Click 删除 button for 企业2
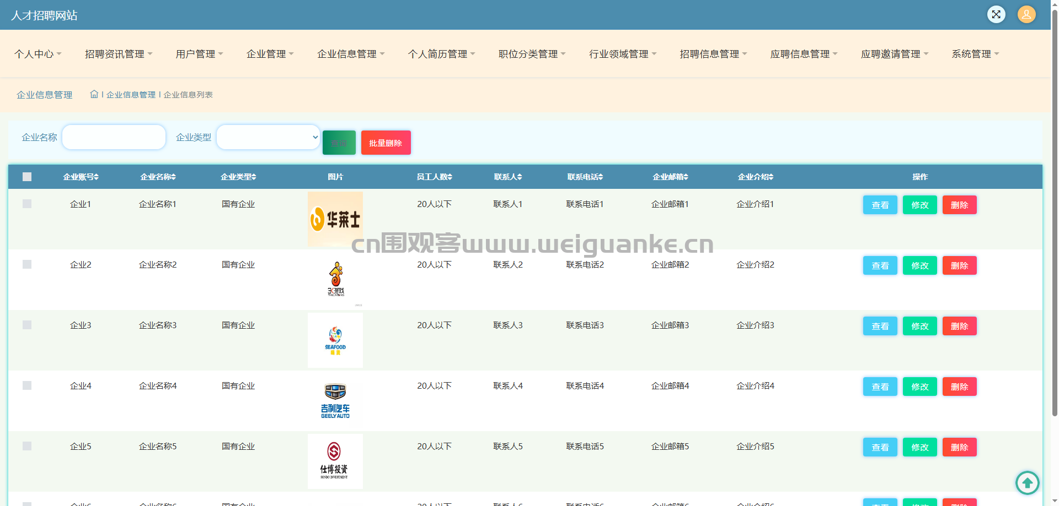Viewport: 1059px width, 506px height. pos(960,265)
